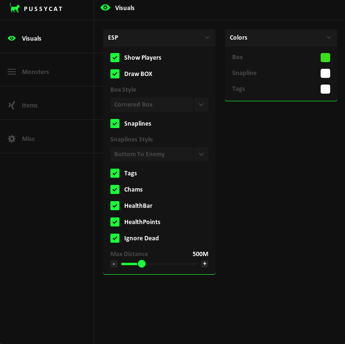Open the Misc section
Image resolution: width=345 pixels, height=344 pixels.
tap(28, 139)
